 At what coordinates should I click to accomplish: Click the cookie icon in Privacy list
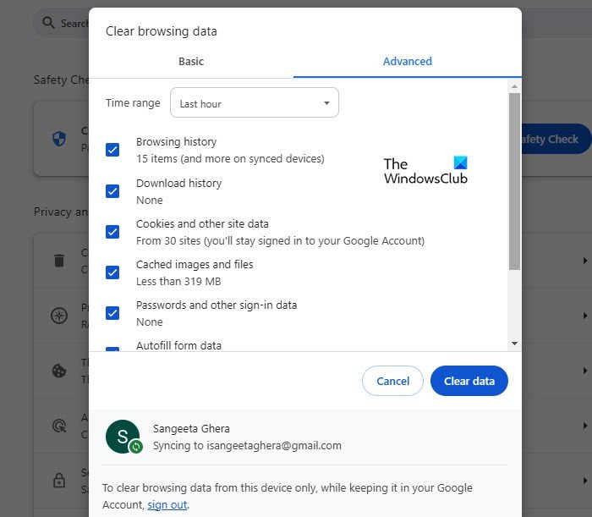coord(59,371)
